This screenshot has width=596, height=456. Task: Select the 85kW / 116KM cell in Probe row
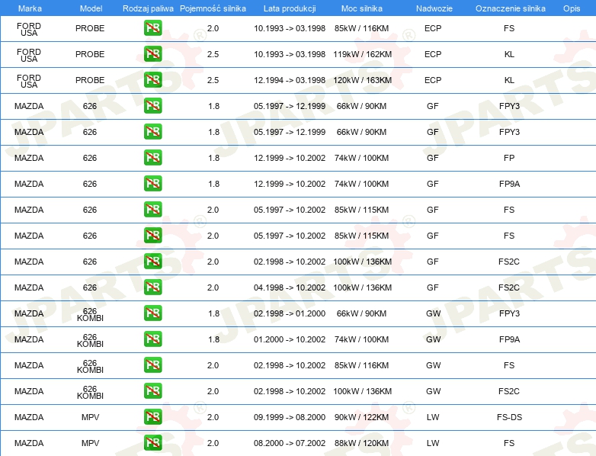tap(361, 28)
